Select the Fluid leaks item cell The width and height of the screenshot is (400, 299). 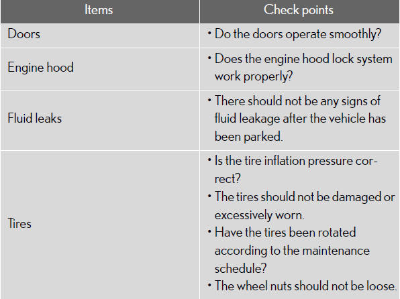100,120
